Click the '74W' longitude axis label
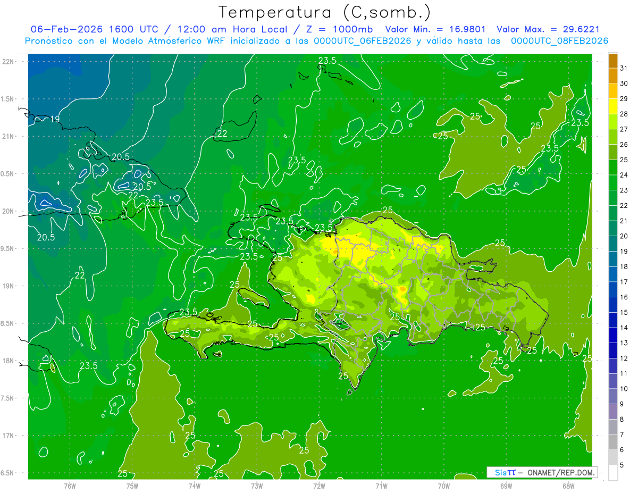 [195, 486]
